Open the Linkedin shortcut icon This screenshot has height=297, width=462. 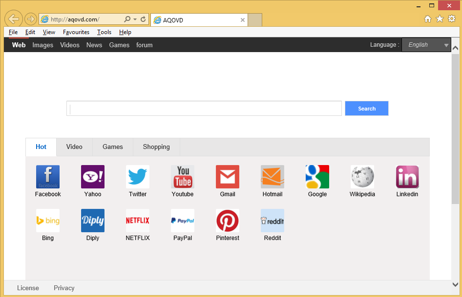tap(407, 177)
